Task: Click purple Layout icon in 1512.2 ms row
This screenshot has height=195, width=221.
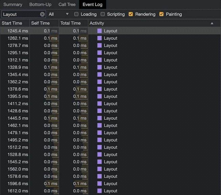Action: 100,147
